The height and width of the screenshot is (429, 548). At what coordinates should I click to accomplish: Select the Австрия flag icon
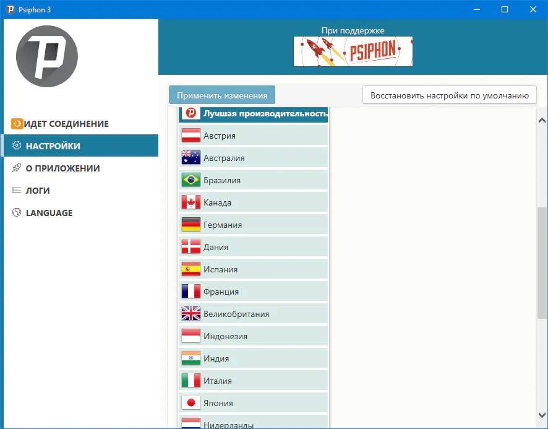pyautogui.click(x=191, y=136)
